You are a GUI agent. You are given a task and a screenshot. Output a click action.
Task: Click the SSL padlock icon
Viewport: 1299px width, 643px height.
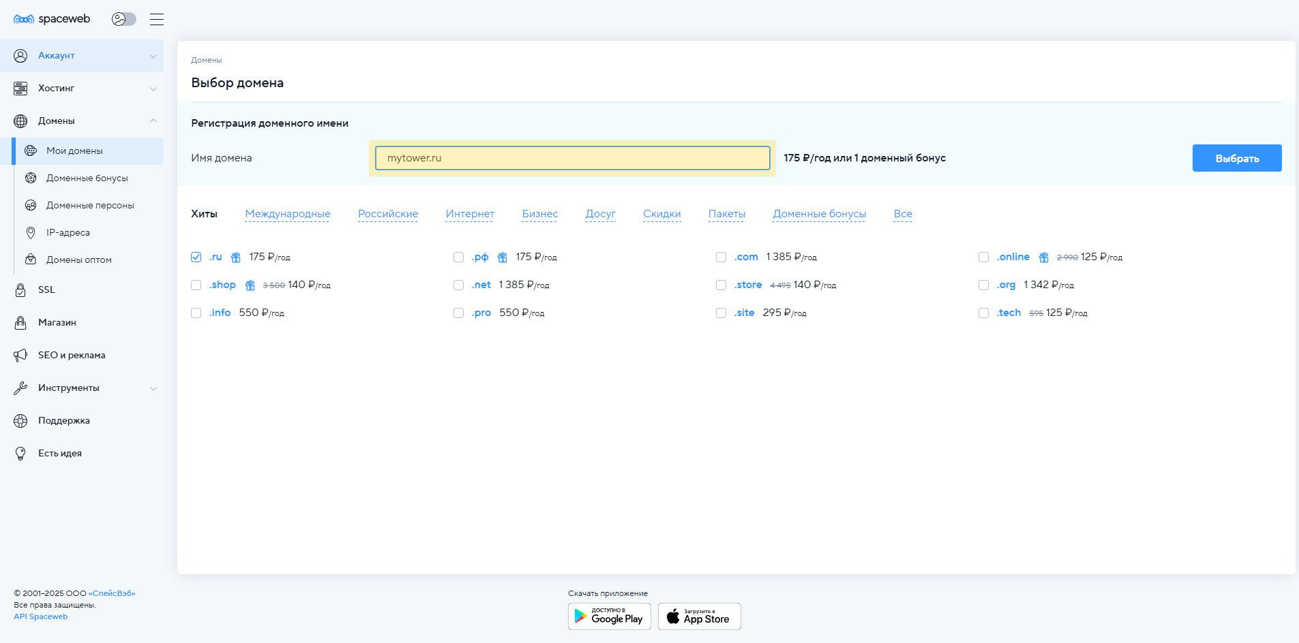pyautogui.click(x=20, y=289)
